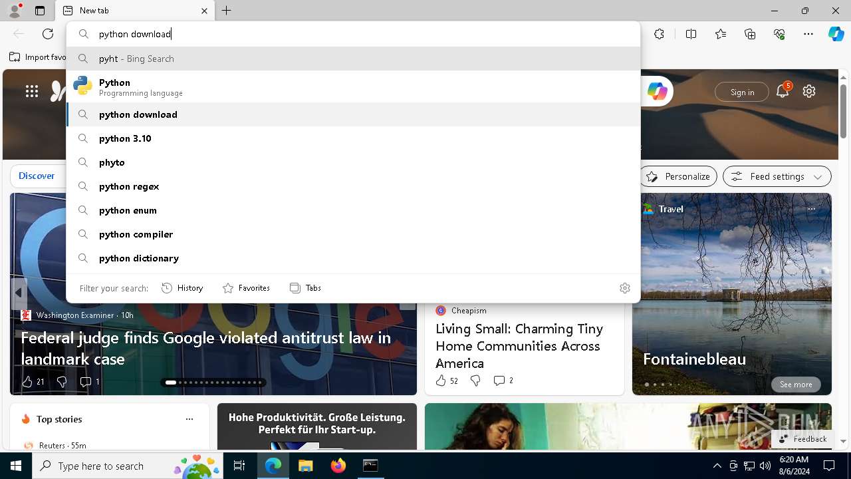Open the volume control tray icon

765,466
